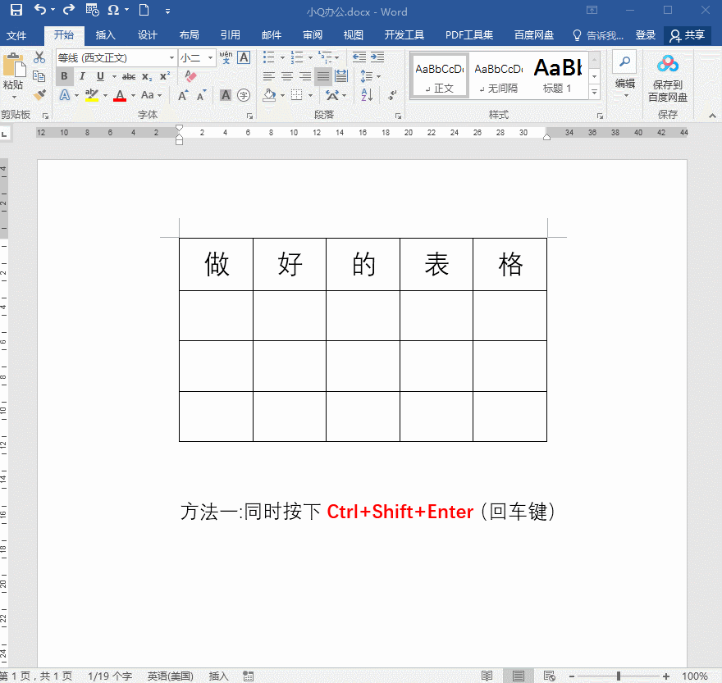Align text to the right
Image resolution: width=722 pixels, height=683 pixels.
(305, 76)
